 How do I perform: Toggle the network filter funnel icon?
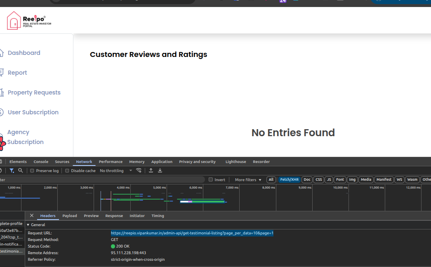[12, 170]
